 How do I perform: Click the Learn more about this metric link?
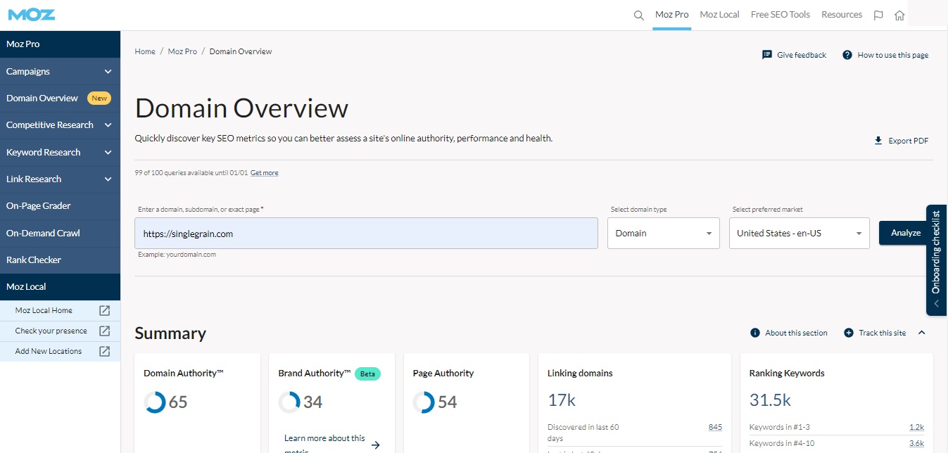click(324, 444)
